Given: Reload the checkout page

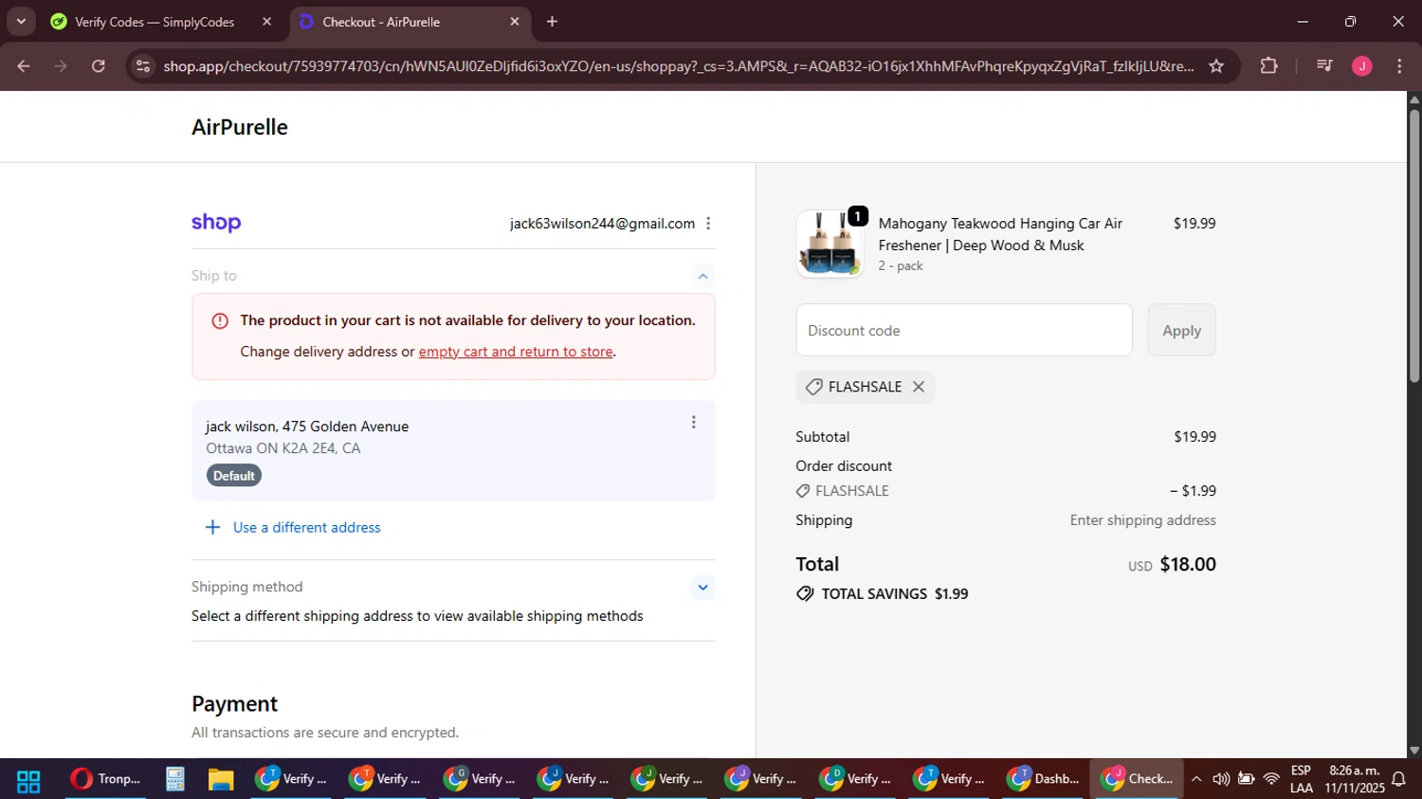Looking at the screenshot, I should [x=99, y=66].
